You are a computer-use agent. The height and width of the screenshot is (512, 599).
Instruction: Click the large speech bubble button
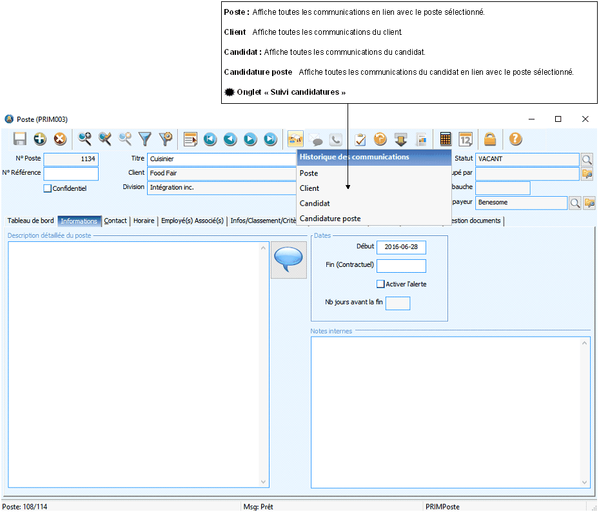point(288,260)
